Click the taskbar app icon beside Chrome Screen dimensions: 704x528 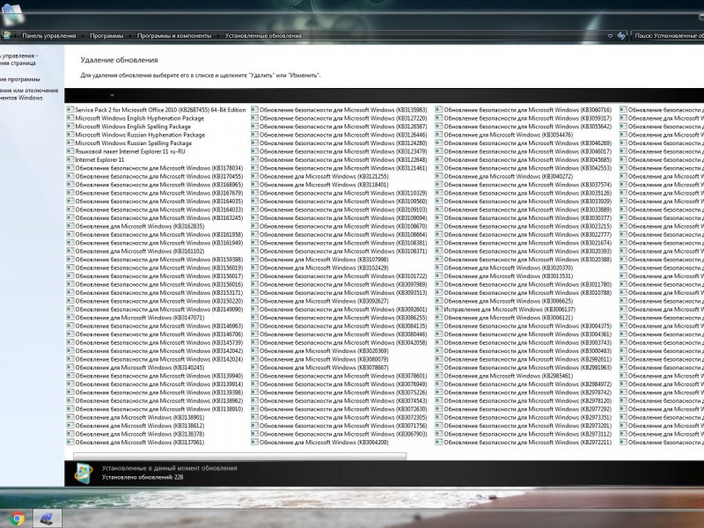pyautogui.click(x=47, y=519)
